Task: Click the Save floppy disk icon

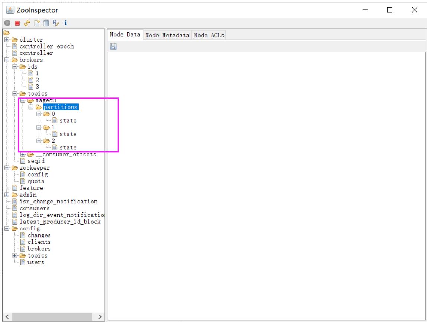Action: click(x=113, y=46)
